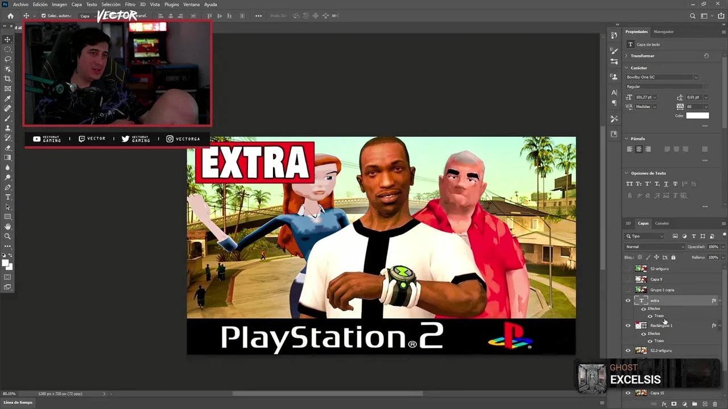This screenshot has height=409, width=728.
Task: Select the Hand tool
Action: [x=8, y=227]
